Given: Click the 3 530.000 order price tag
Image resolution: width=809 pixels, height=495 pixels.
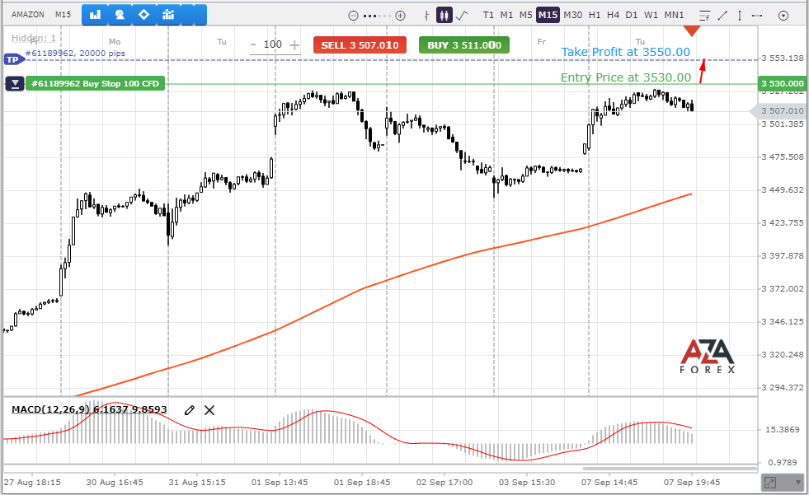Looking at the screenshot, I should [783, 83].
